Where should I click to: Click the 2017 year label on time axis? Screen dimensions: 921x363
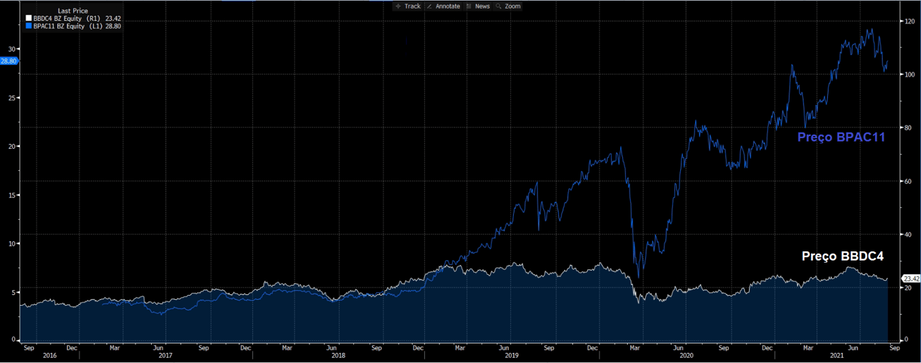(165, 354)
